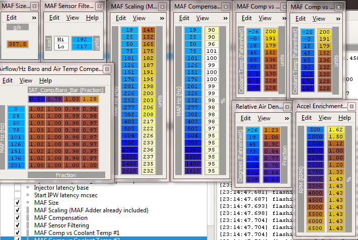Click the 23:14:47.687 log line
This screenshot has height=240, width=358.
pyautogui.click(x=256, y=199)
